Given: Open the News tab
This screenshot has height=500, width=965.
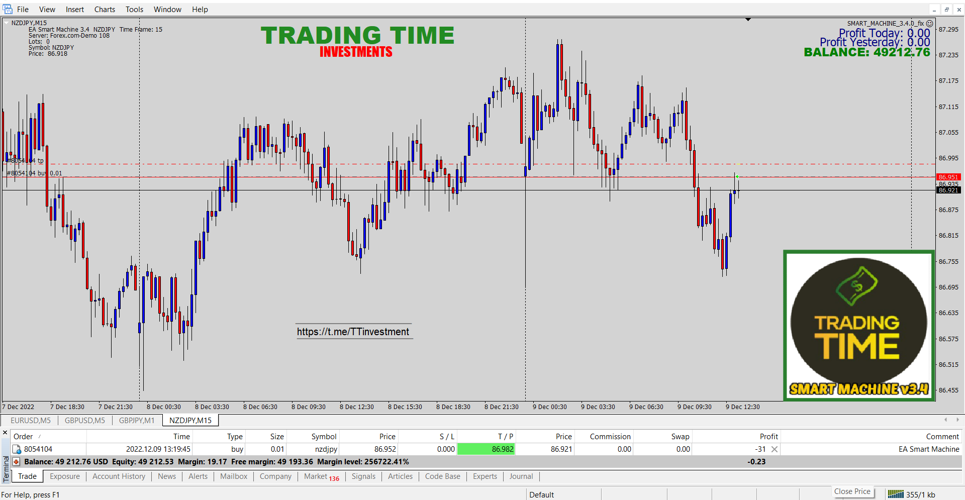Looking at the screenshot, I should (167, 476).
